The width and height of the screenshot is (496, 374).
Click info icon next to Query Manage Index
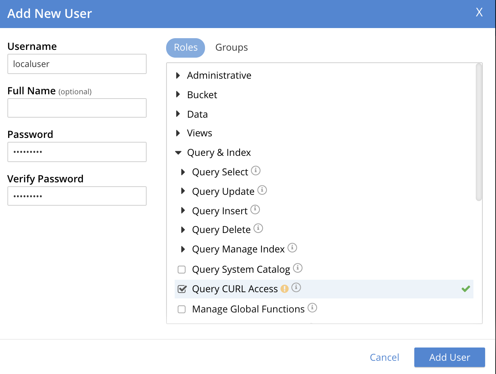pos(292,248)
